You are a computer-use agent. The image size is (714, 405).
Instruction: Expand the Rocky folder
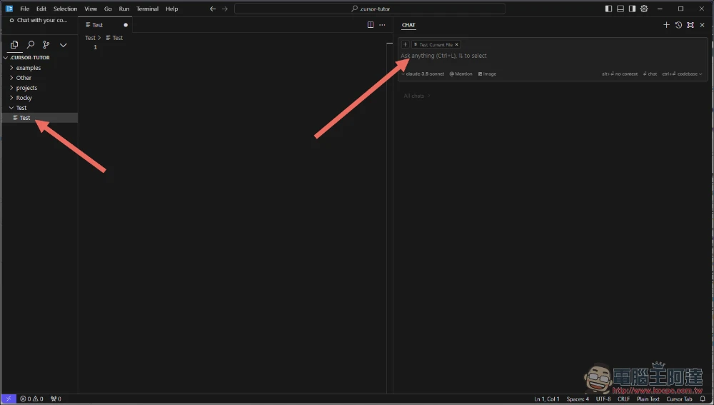pyautogui.click(x=39, y=97)
